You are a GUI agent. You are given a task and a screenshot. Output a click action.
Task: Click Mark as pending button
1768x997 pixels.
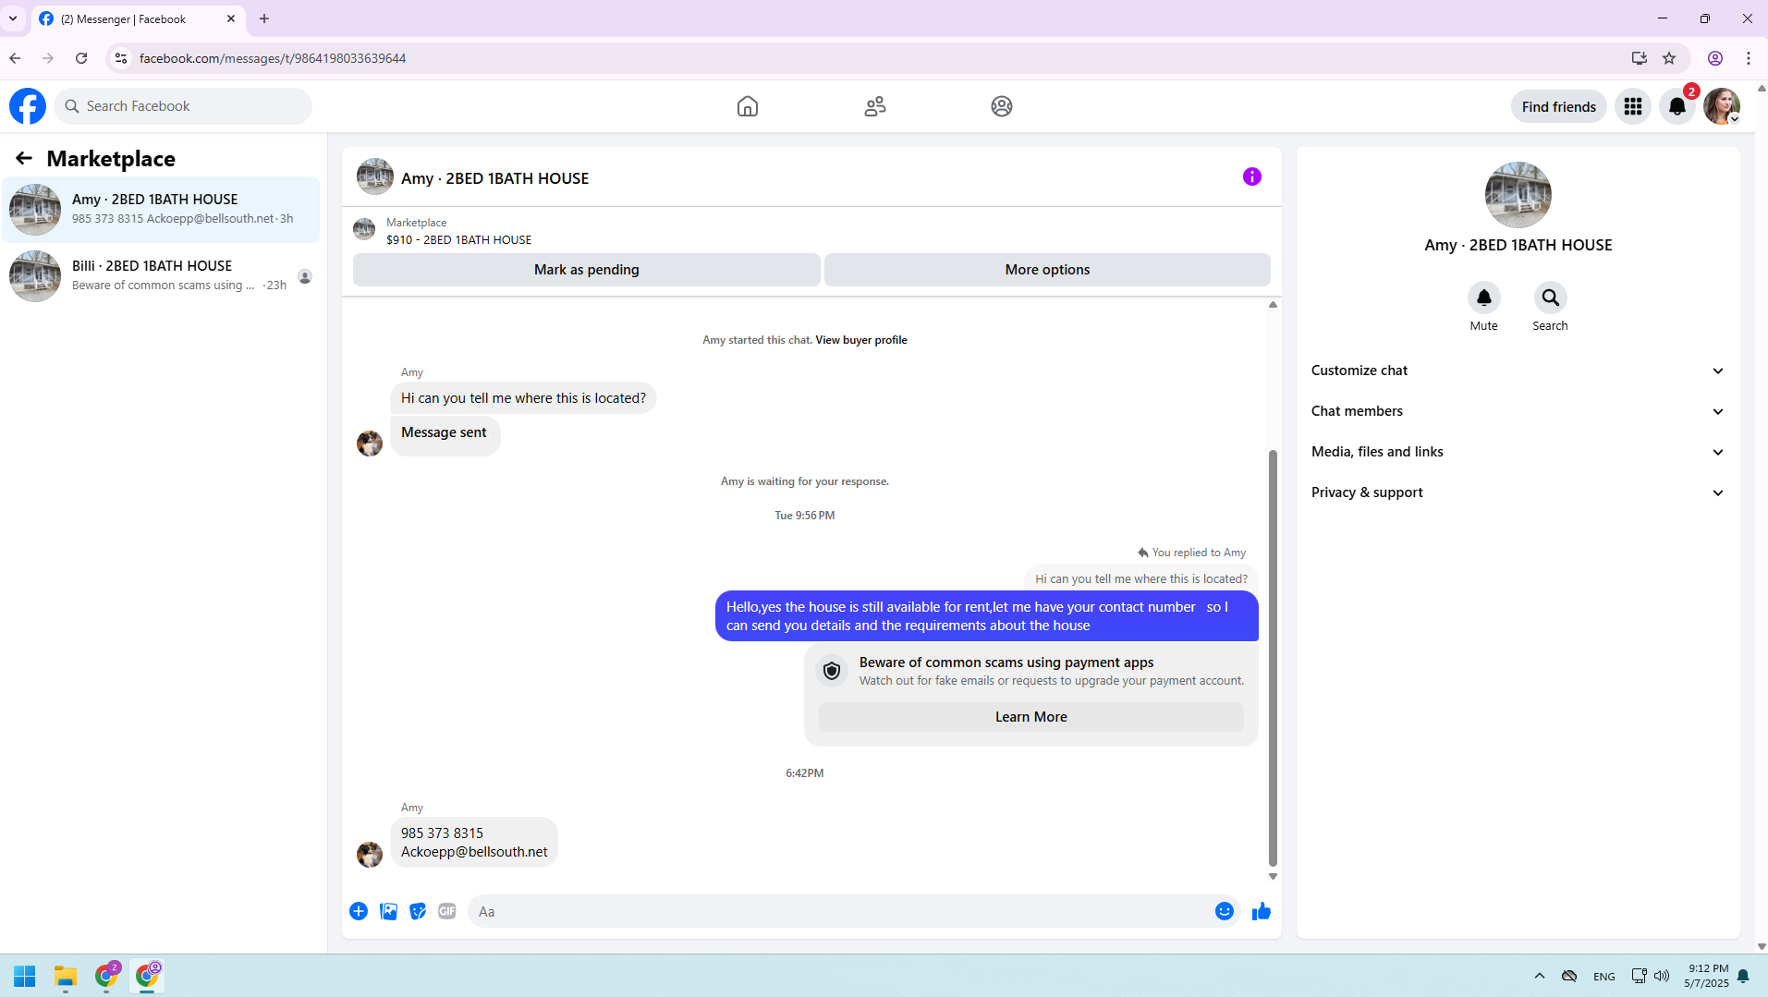(x=586, y=270)
